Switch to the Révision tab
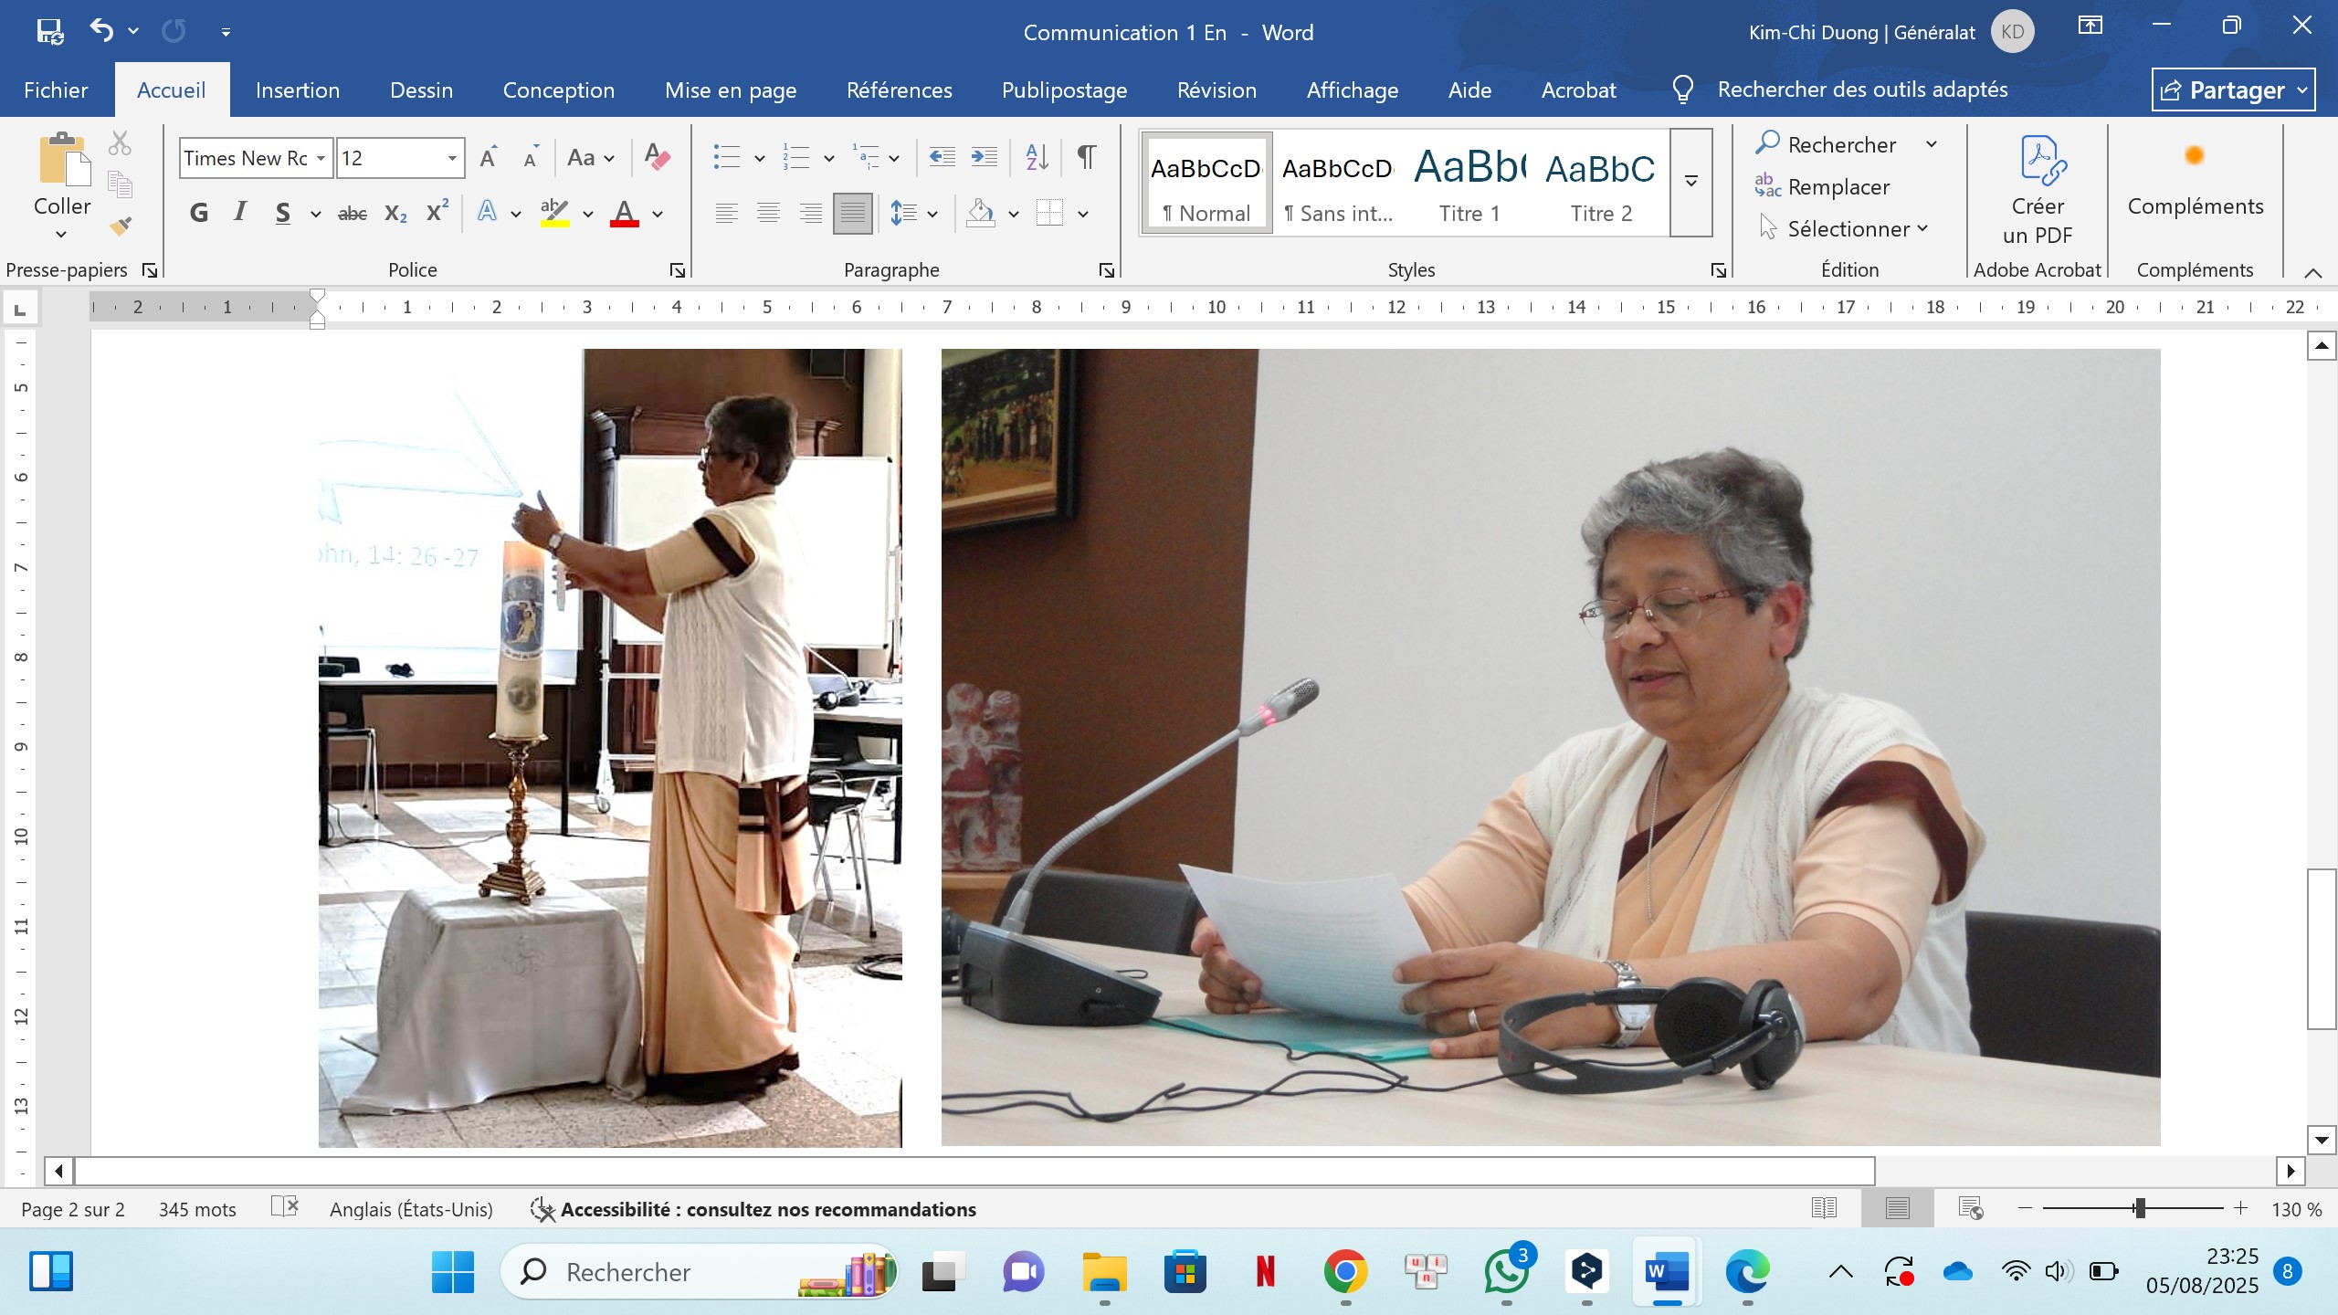Image resolution: width=2338 pixels, height=1315 pixels. coord(1216,90)
